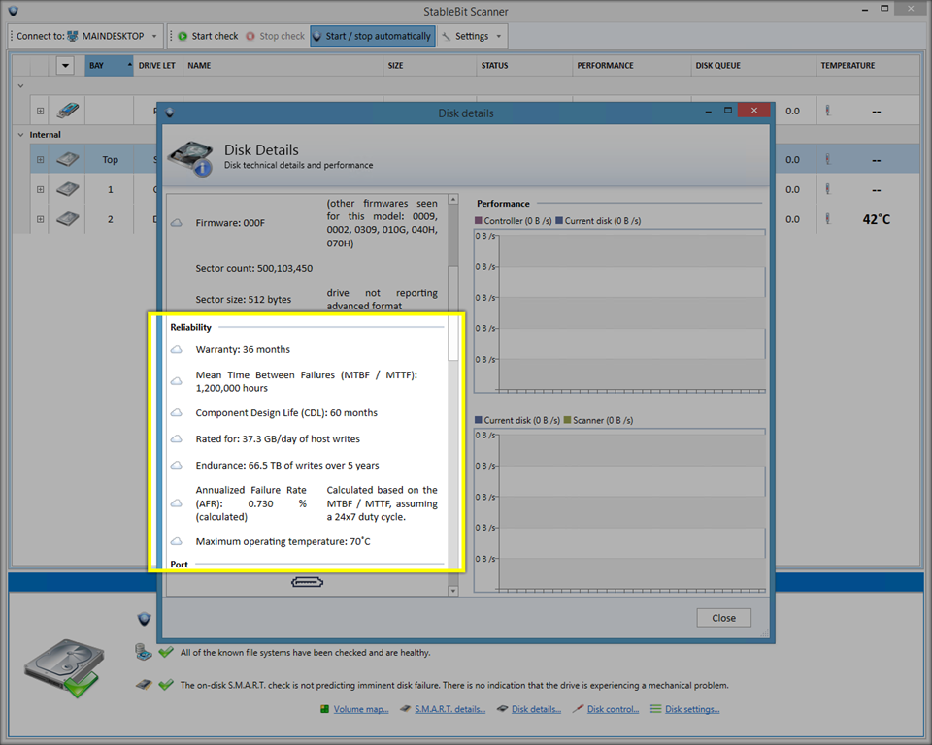The width and height of the screenshot is (932, 745).
Task: Click scroll down arrow in details list
Action: pos(453,591)
